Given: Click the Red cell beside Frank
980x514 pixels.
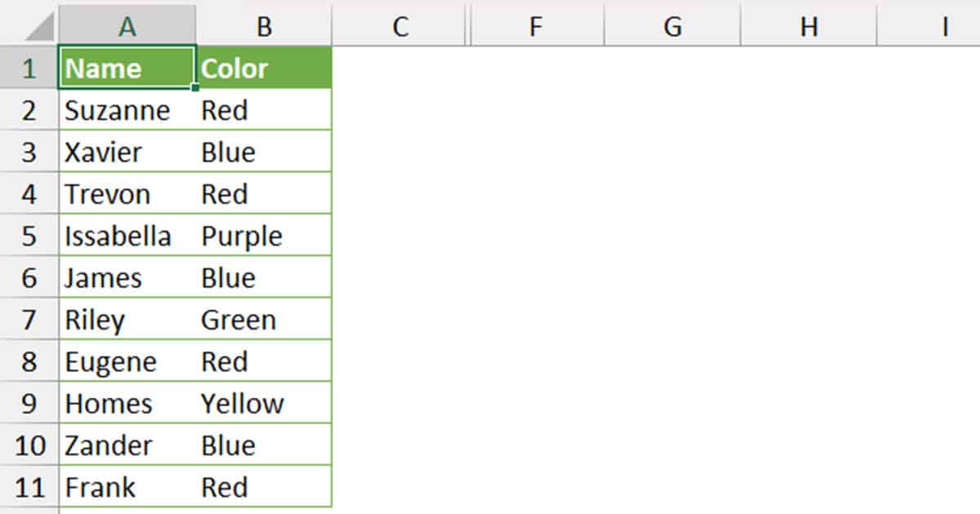Looking at the screenshot, I should coord(264,486).
